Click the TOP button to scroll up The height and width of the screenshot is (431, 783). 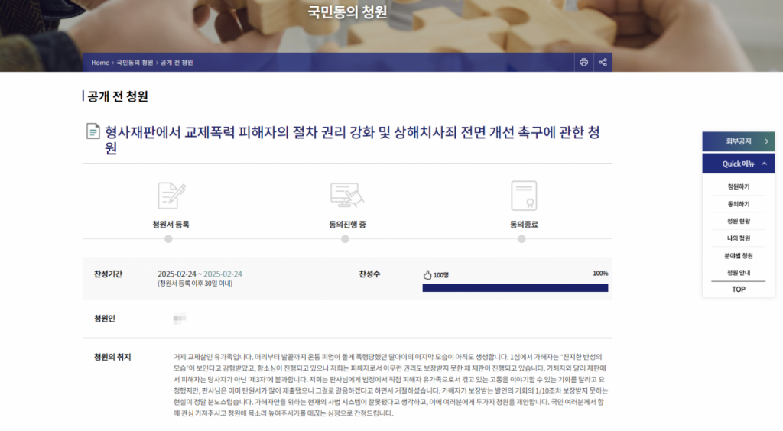click(738, 290)
